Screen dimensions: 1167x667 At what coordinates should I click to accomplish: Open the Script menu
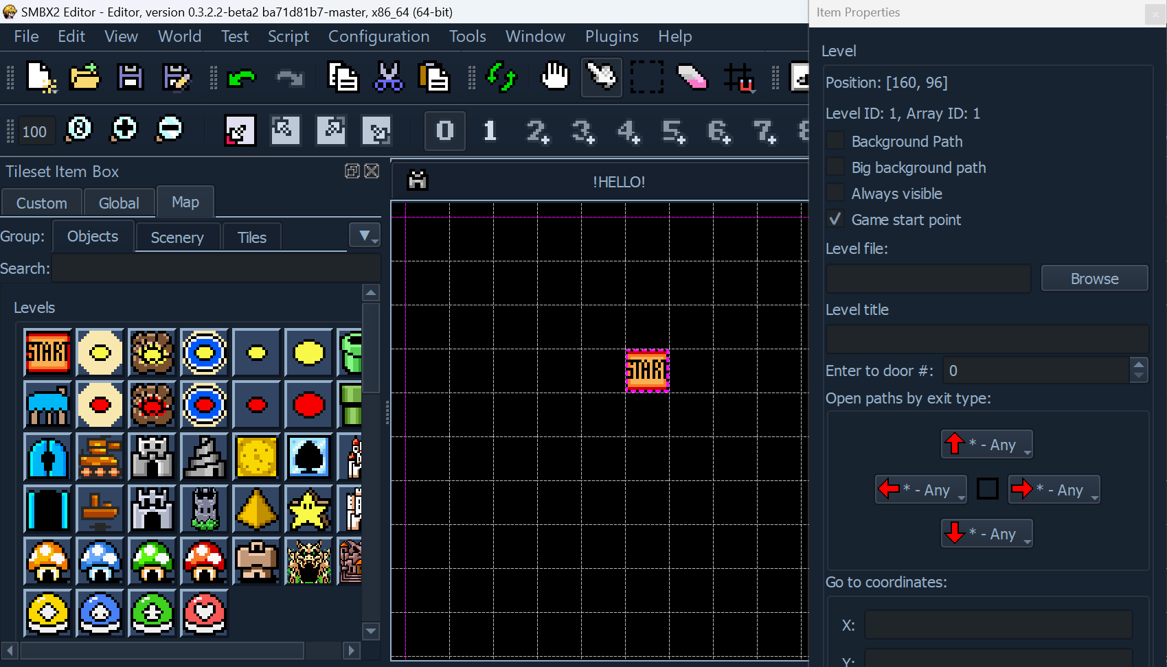[x=288, y=36]
